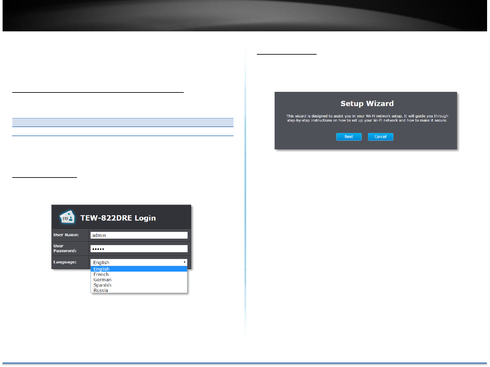Click the TEW-822DRE Login title text
Image resolution: width=490 pixels, height=367 pixels.
pos(118,218)
